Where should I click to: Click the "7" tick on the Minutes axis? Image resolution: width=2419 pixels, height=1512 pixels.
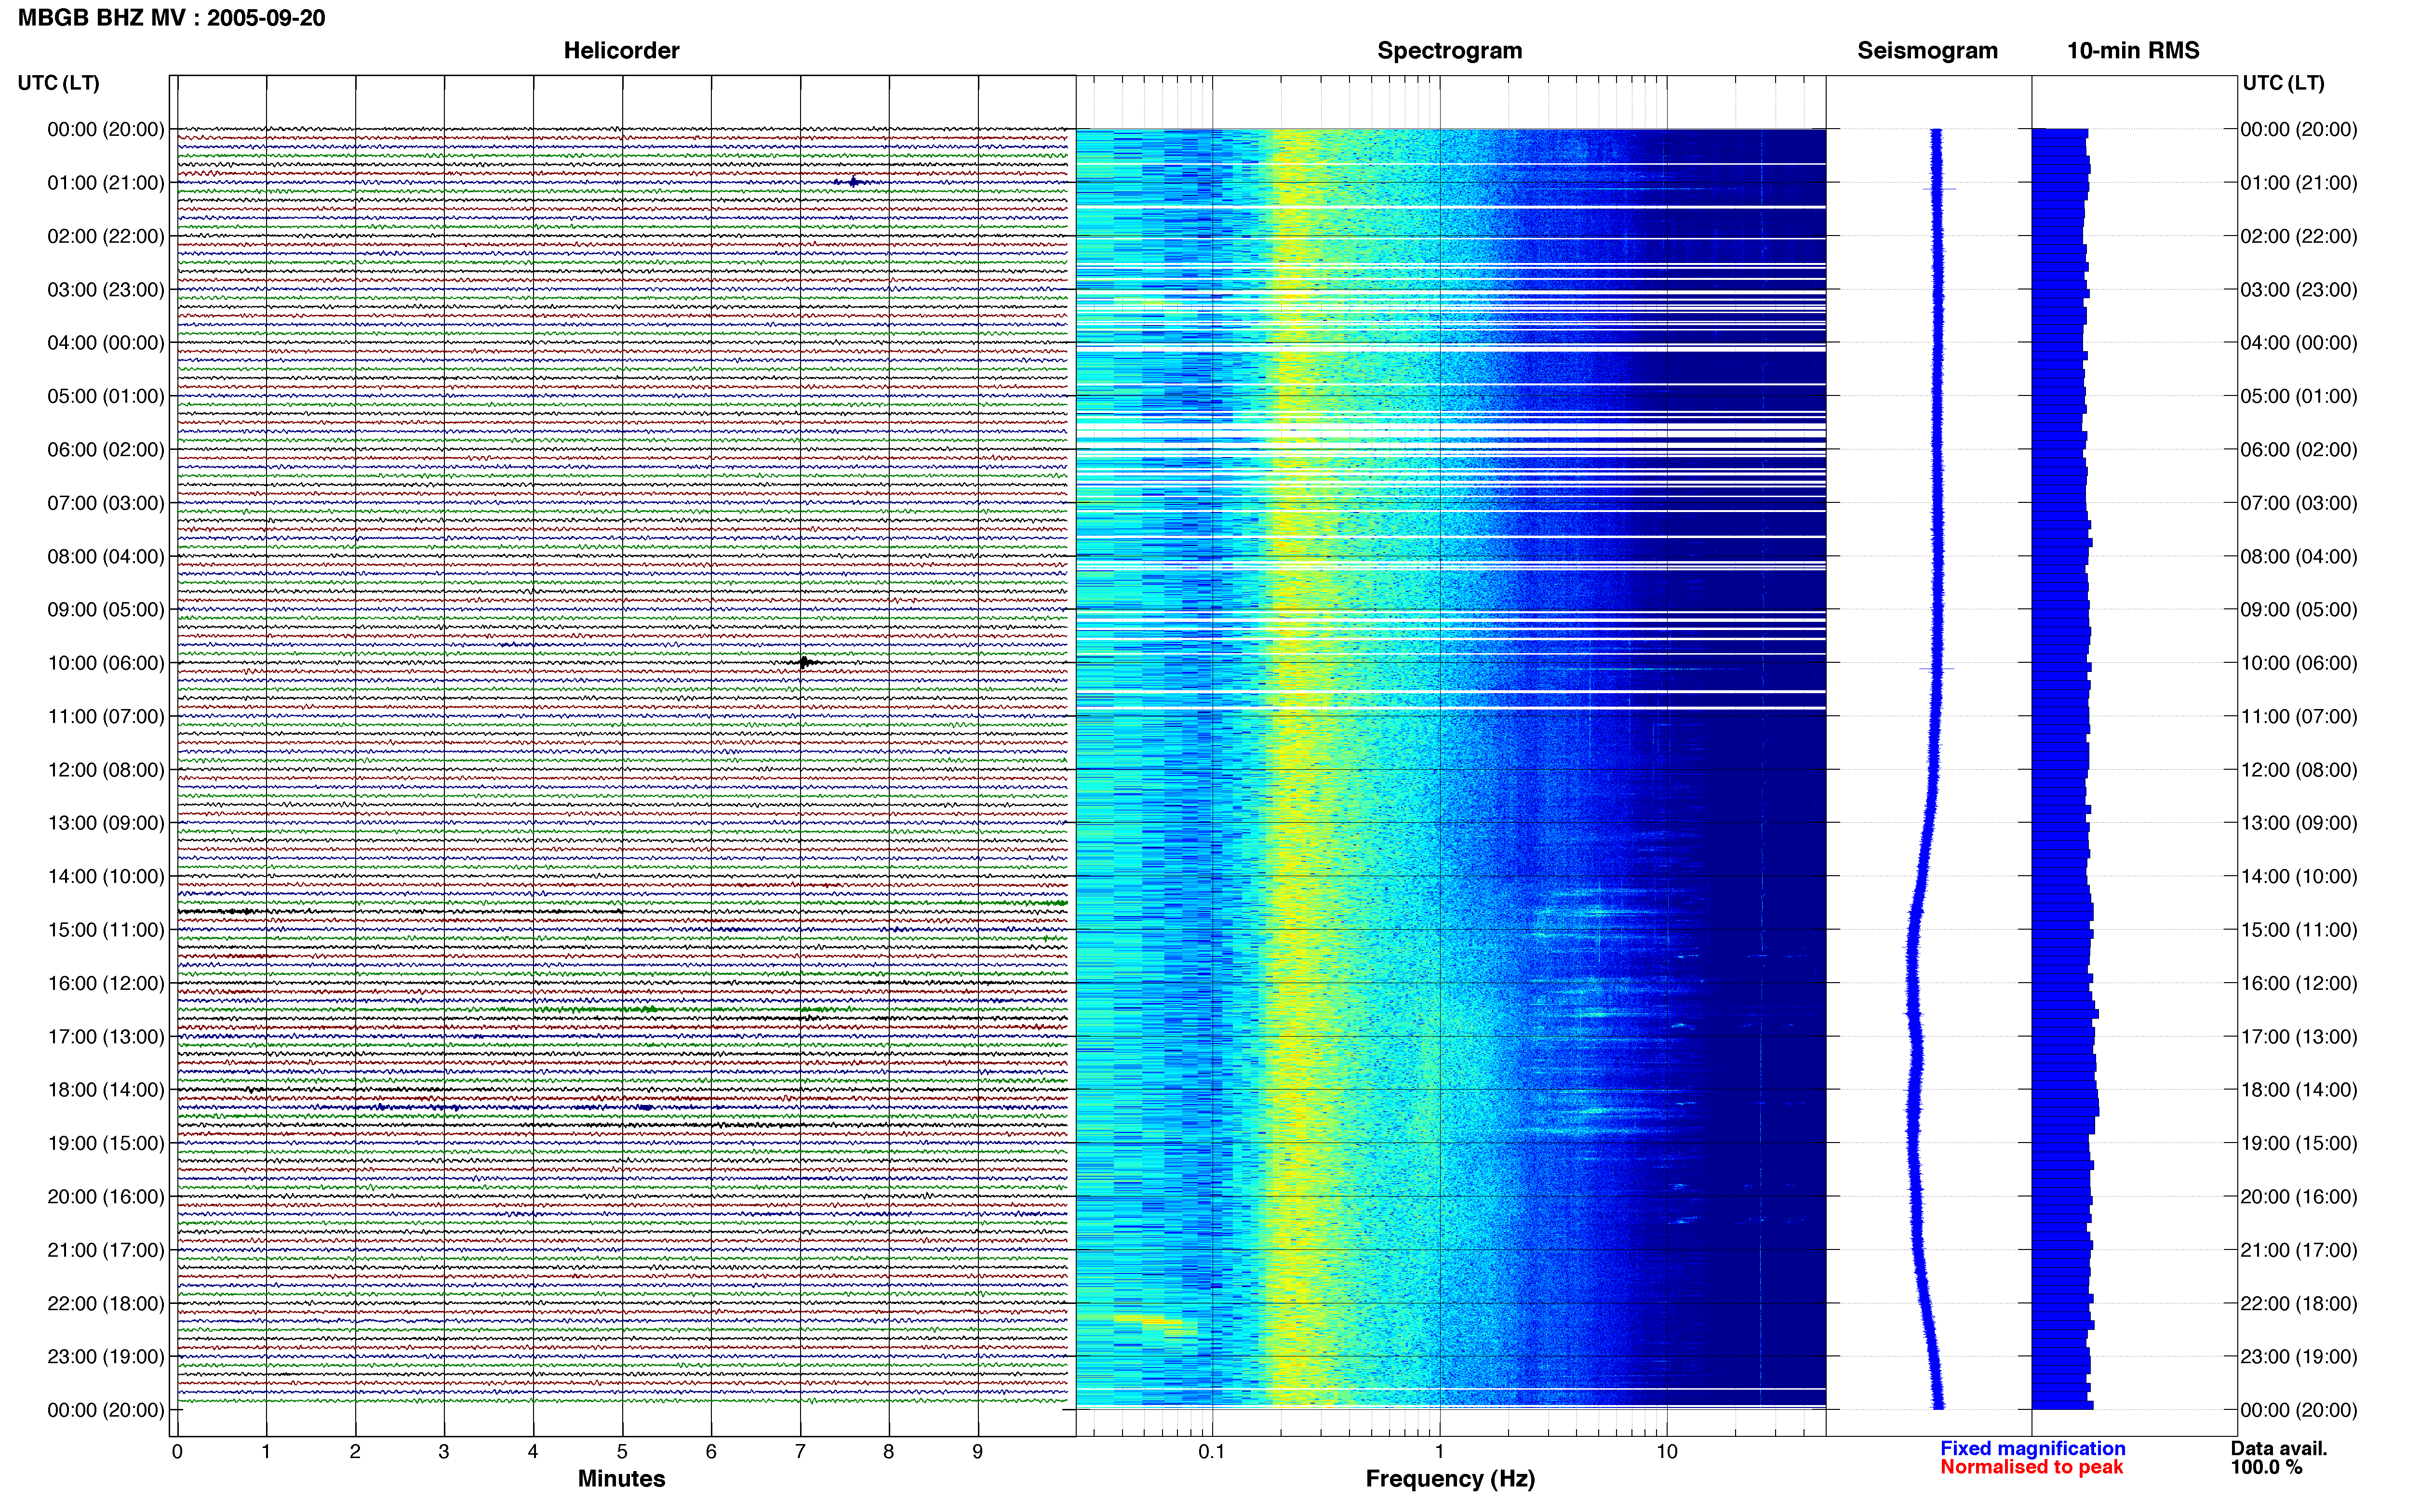tap(801, 1452)
